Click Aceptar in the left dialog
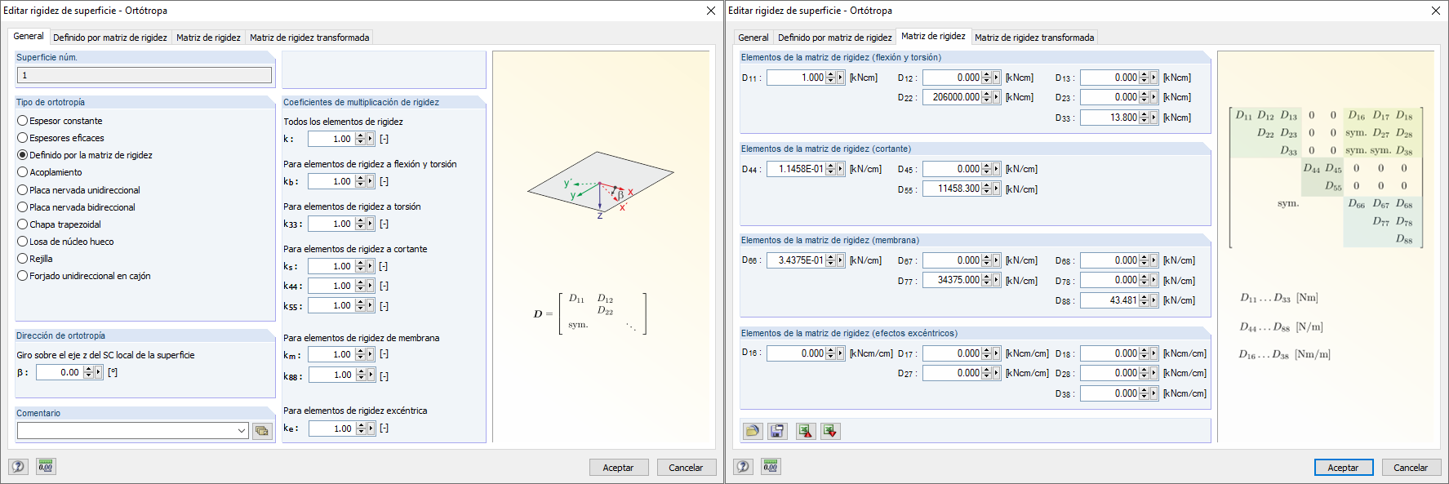Screen dimensions: 1449x484 (618, 468)
